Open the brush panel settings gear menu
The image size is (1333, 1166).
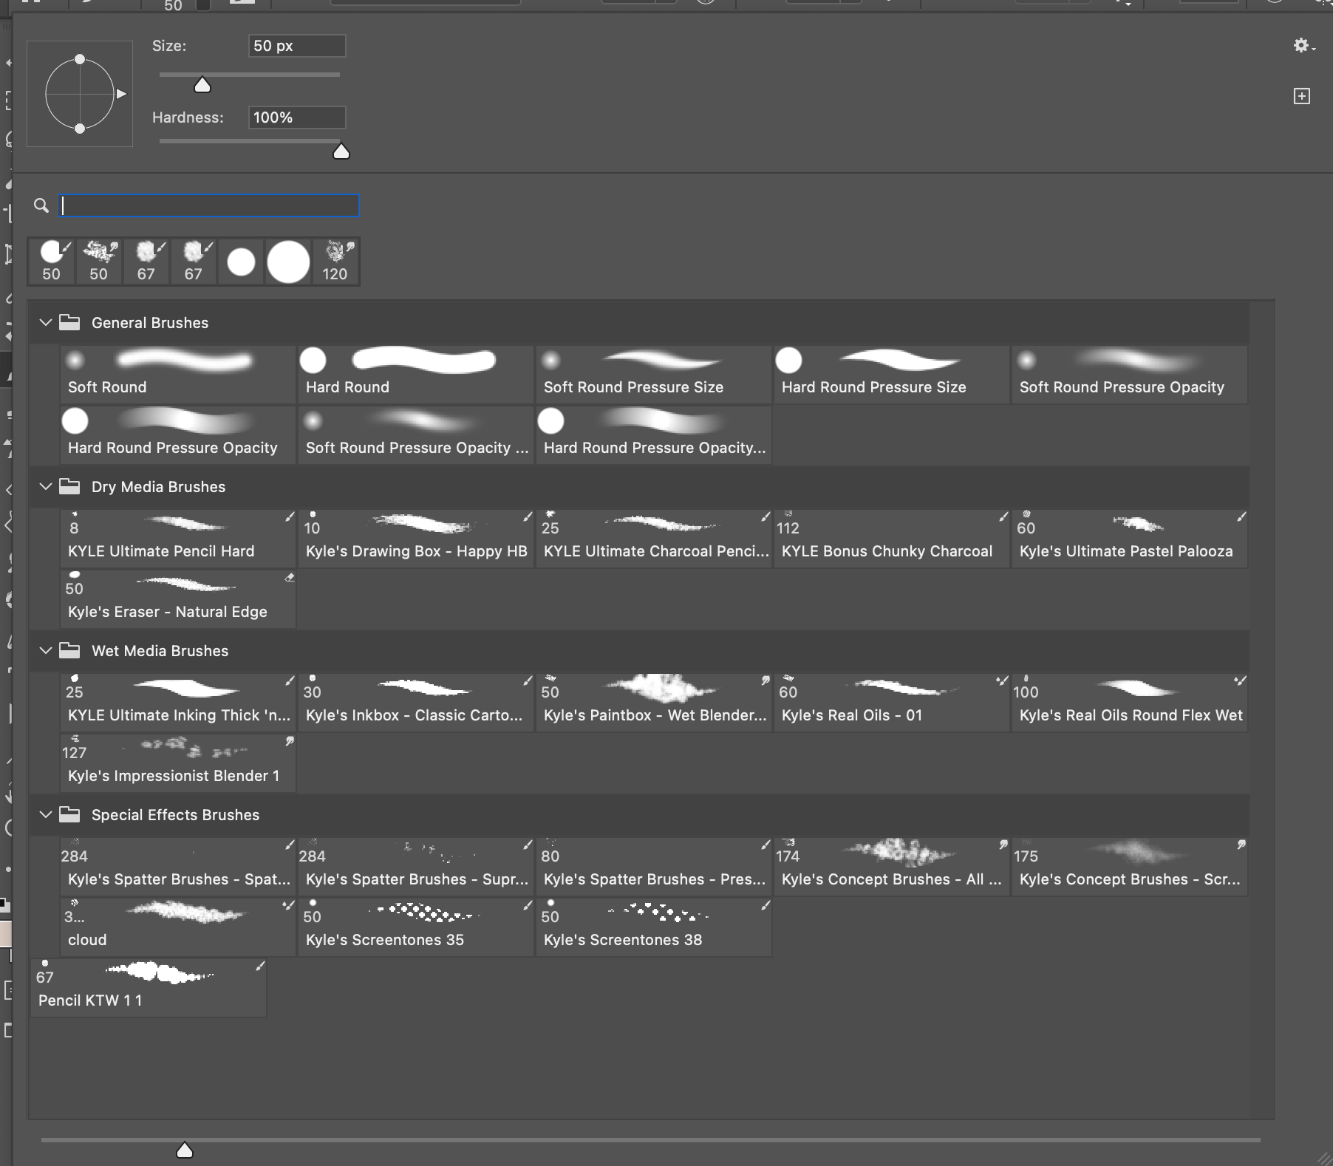(x=1303, y=45)
